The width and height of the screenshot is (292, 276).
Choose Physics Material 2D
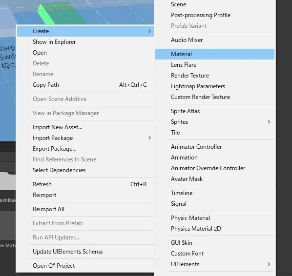click(x=215, y=229)
